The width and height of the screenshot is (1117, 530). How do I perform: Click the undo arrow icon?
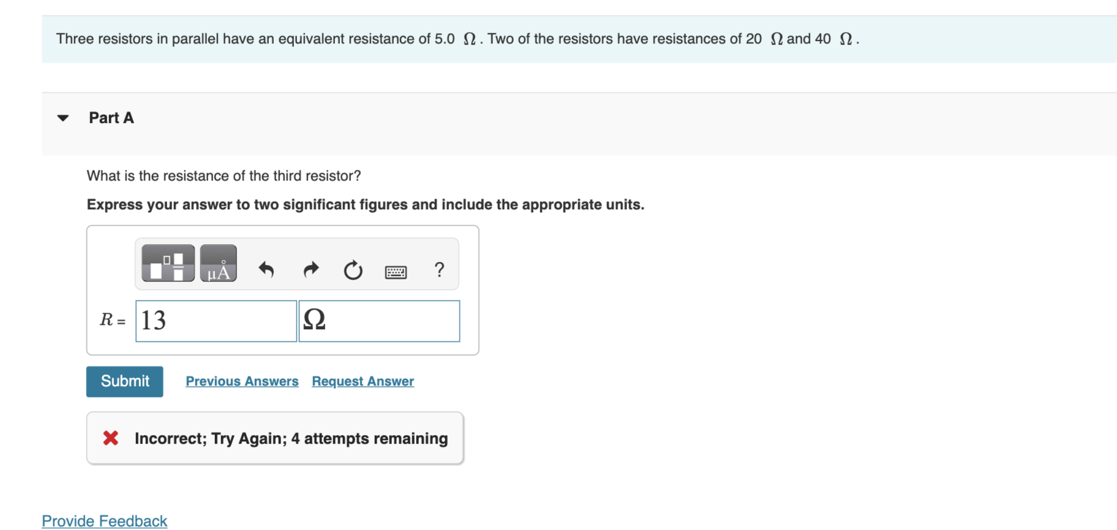[x=266, y=269]
